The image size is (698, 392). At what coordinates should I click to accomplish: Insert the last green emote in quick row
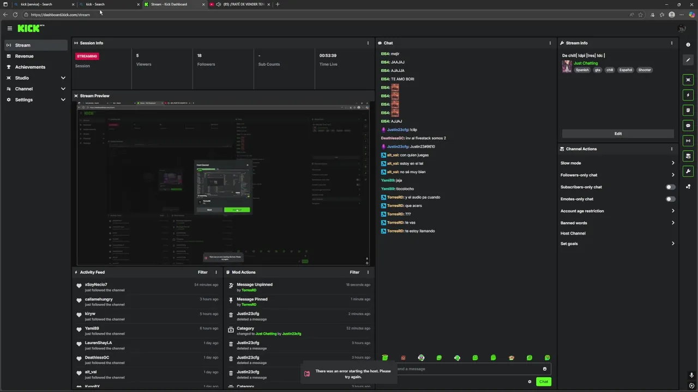547,358
